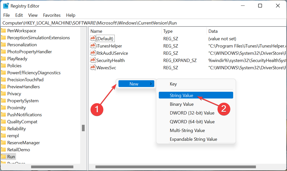
Task: Close the Registry Editor window
Action: click(x=278, y=6)
